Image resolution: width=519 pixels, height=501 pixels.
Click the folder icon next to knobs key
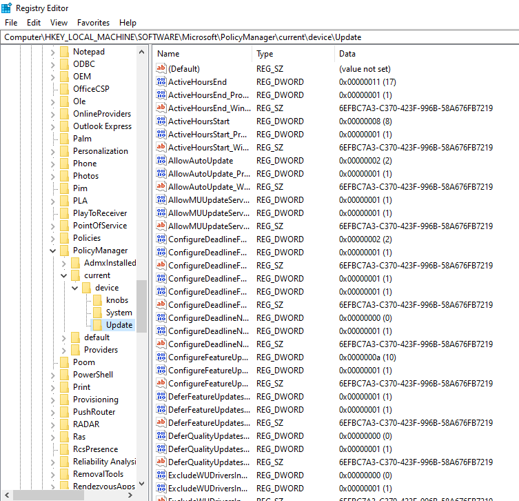97,300
